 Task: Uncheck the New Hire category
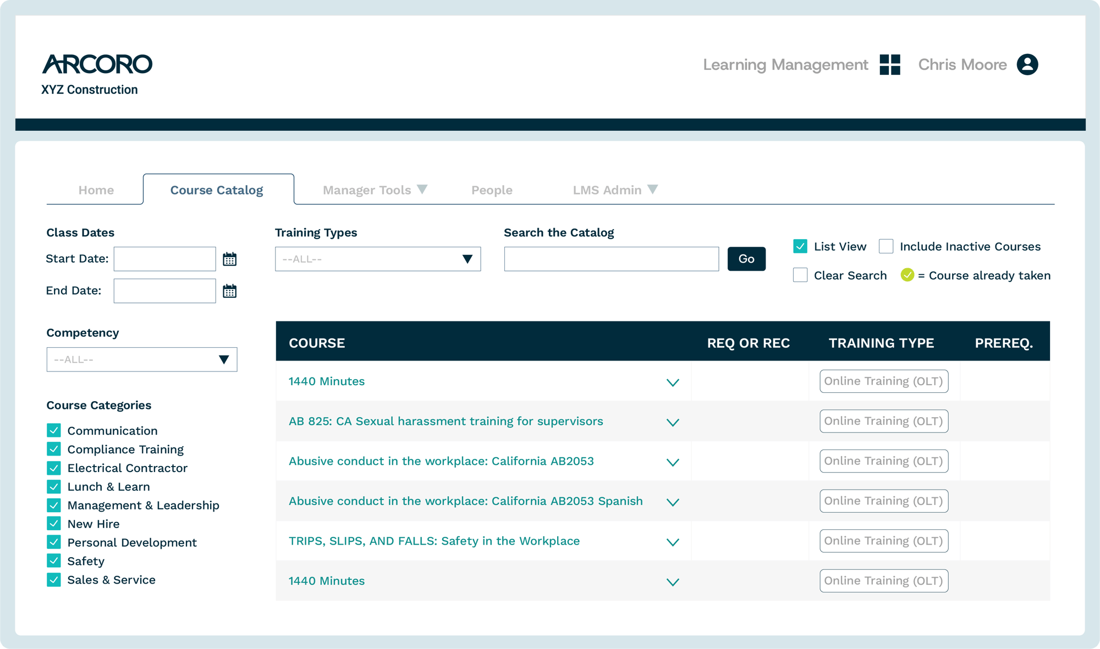coord(54,524)
